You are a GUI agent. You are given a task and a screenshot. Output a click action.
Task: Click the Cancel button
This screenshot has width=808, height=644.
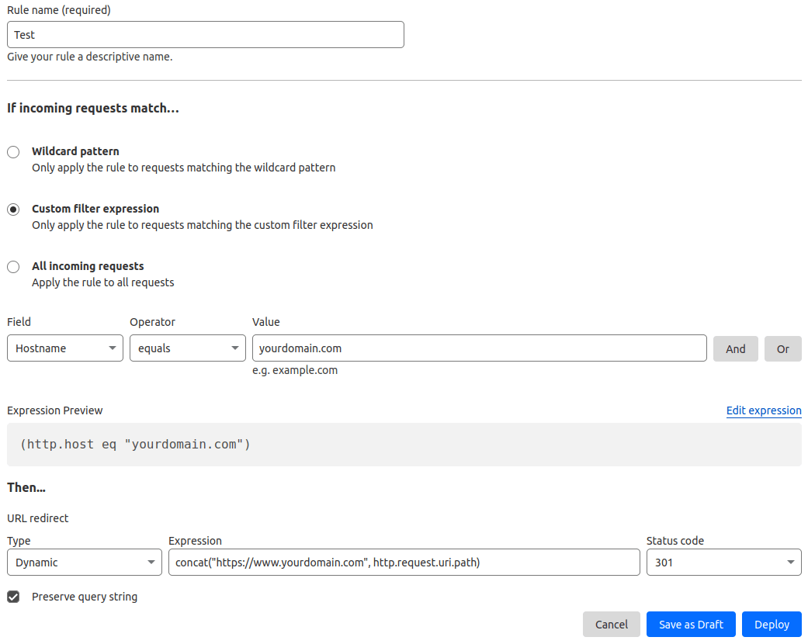(x=612, y=624)
